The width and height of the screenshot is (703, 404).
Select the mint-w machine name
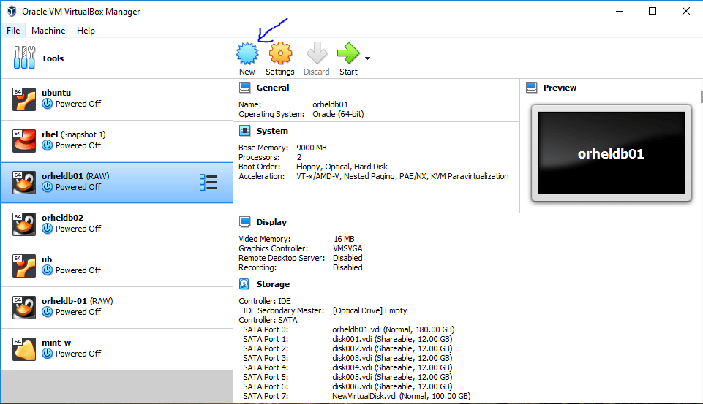pos(56,343)
